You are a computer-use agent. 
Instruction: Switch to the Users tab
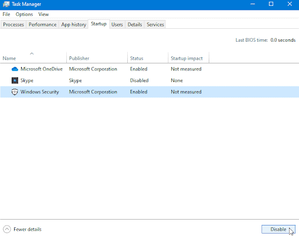tap(117, 25)
